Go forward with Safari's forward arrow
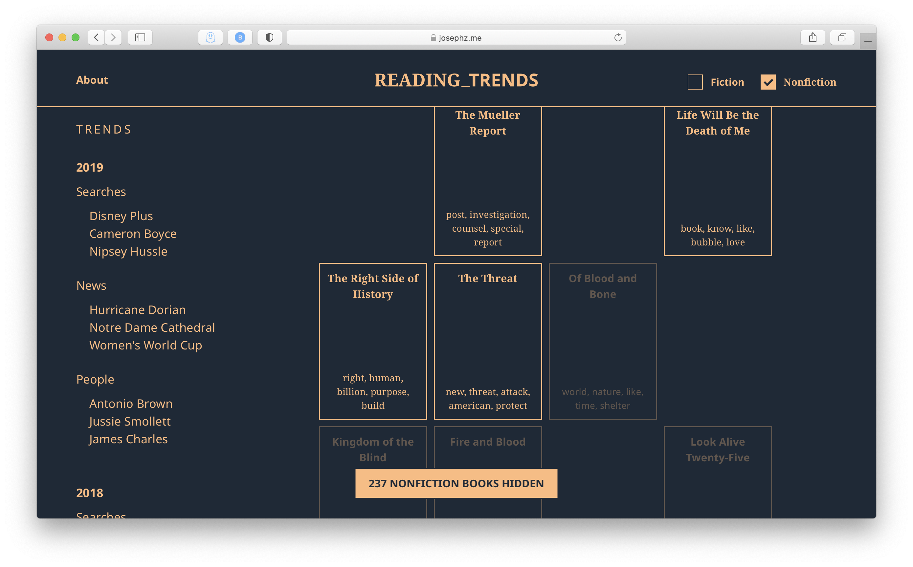913x567 pixels. click(x=113, y=37)
